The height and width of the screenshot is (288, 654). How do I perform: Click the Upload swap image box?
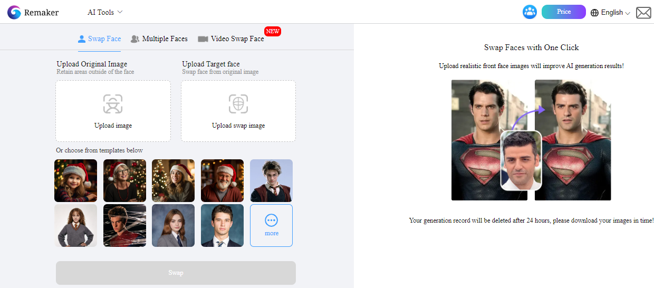(x=238, y=111)
